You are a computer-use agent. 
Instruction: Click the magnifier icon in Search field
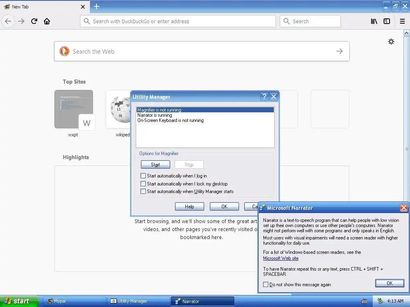tap(287, 21)
